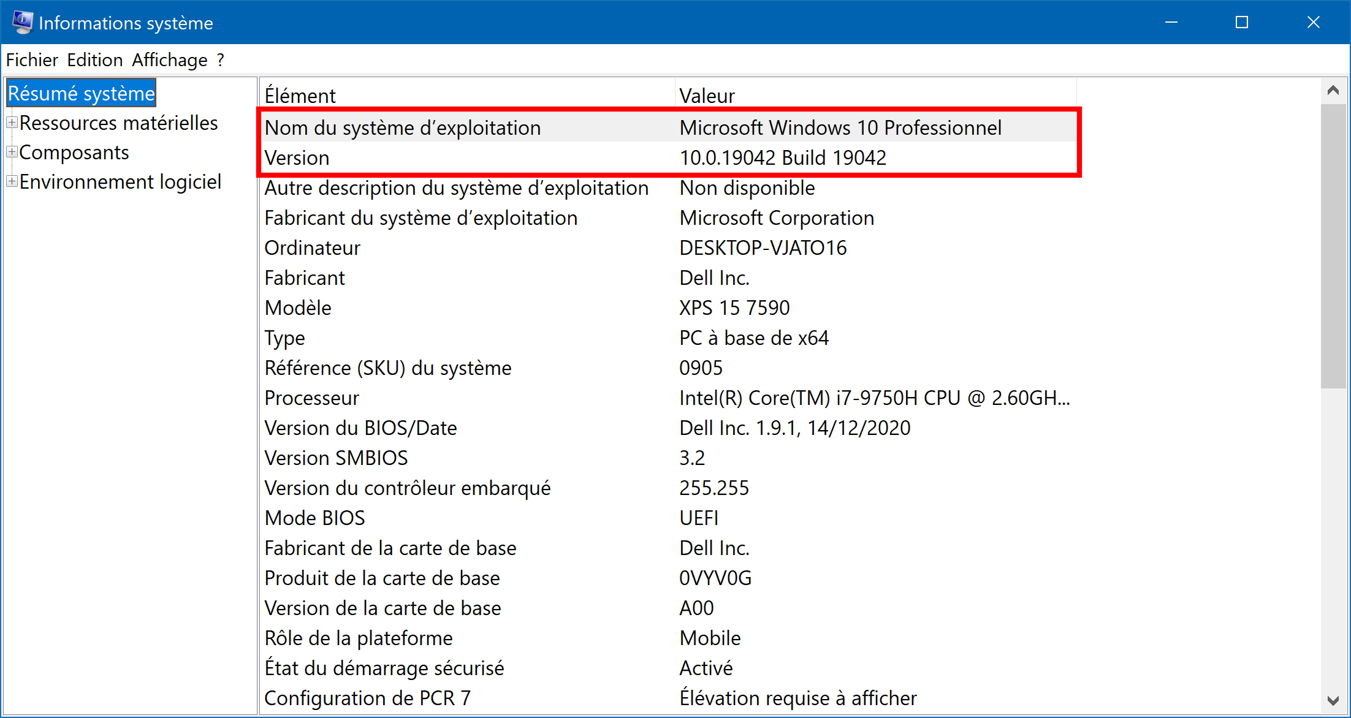Click the XPS 15 7590 value
Image resolution: width=1351 pixels, height=718 pixels.
coord(734,308)
